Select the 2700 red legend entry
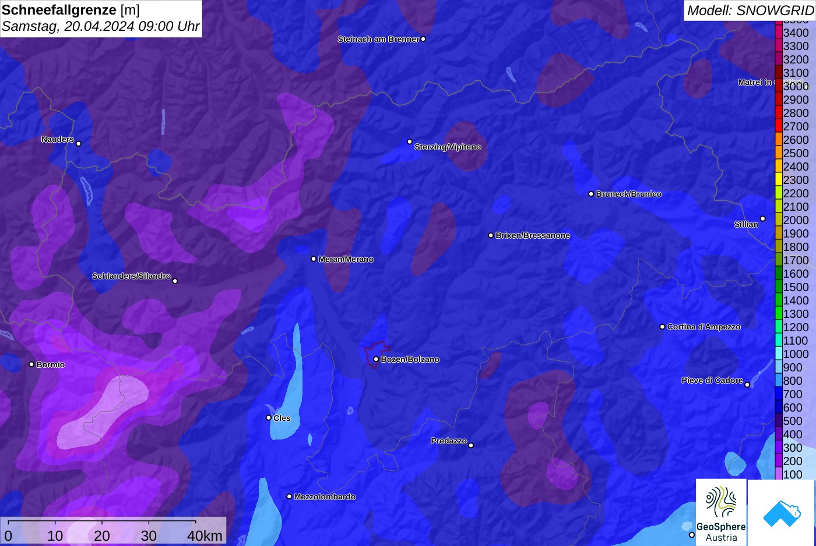 point(779,126)
